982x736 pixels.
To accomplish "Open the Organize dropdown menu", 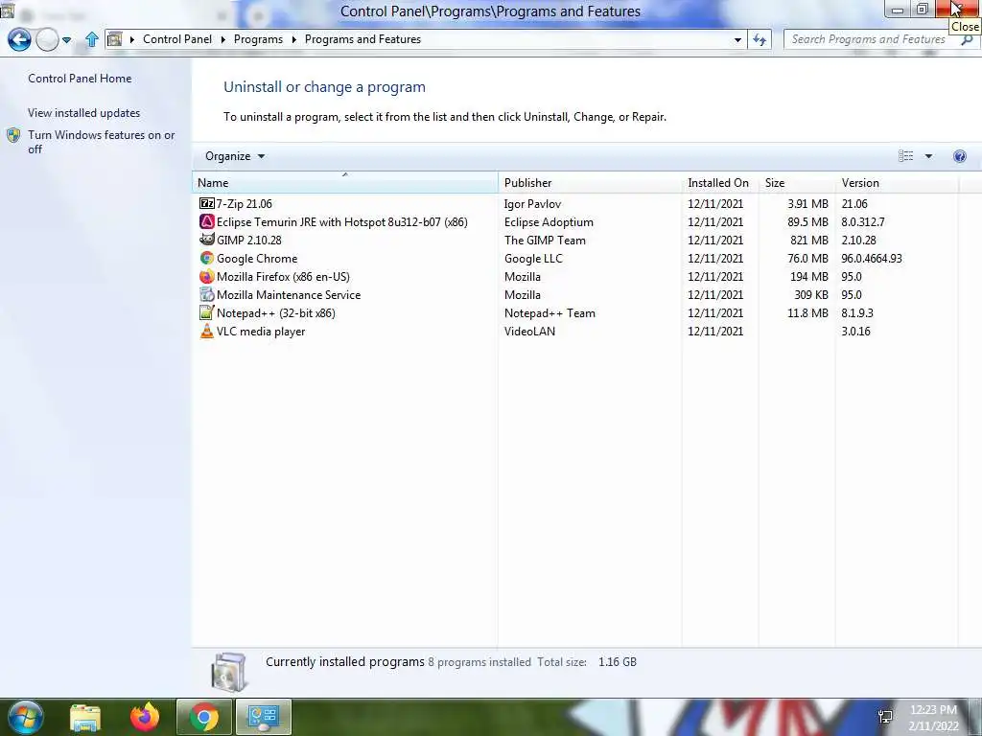I will point(235,156).
